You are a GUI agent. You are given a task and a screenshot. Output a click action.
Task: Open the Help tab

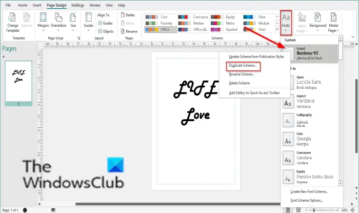pyautogui.click(x=122, y=5)
